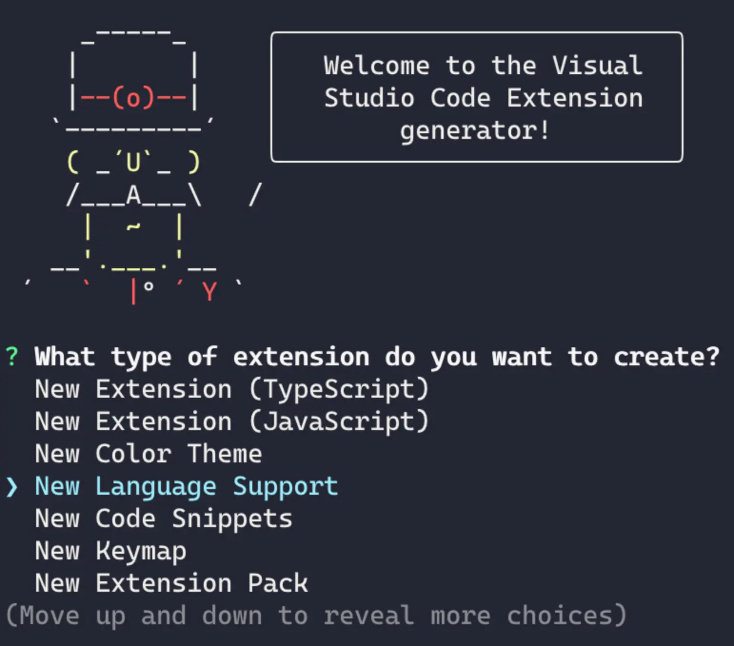734x646 pixels.
Task: Click the letter A on Yeoman's collar
Action: (133, 195)
